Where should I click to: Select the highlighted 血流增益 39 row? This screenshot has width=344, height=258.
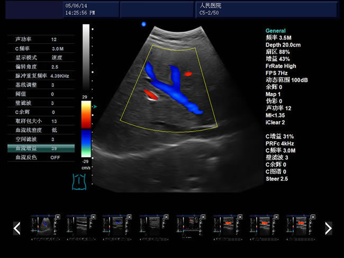pyautogui.click(x=41, y=148)
